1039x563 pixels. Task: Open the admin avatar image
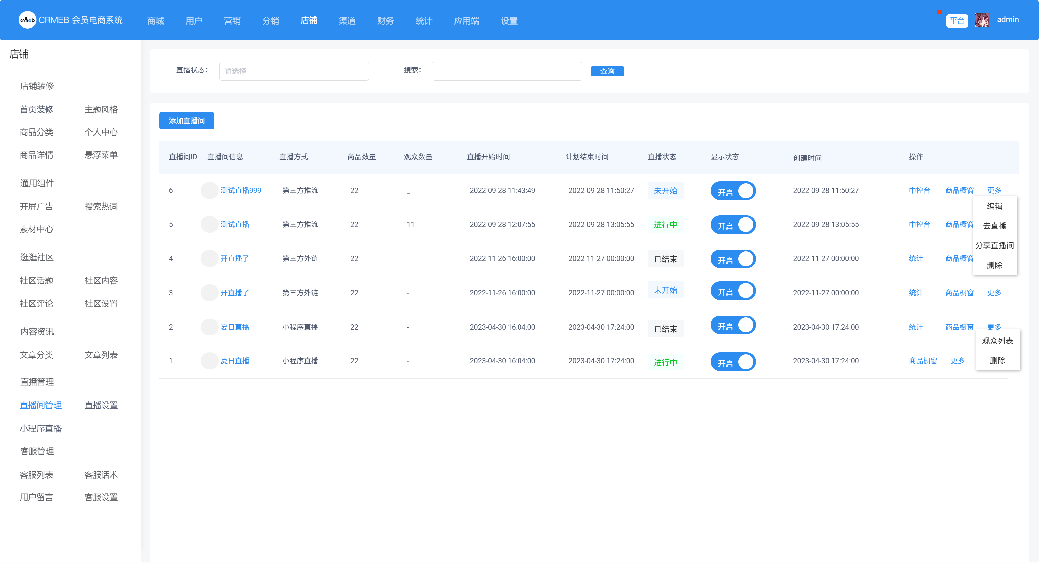[982, 20]
